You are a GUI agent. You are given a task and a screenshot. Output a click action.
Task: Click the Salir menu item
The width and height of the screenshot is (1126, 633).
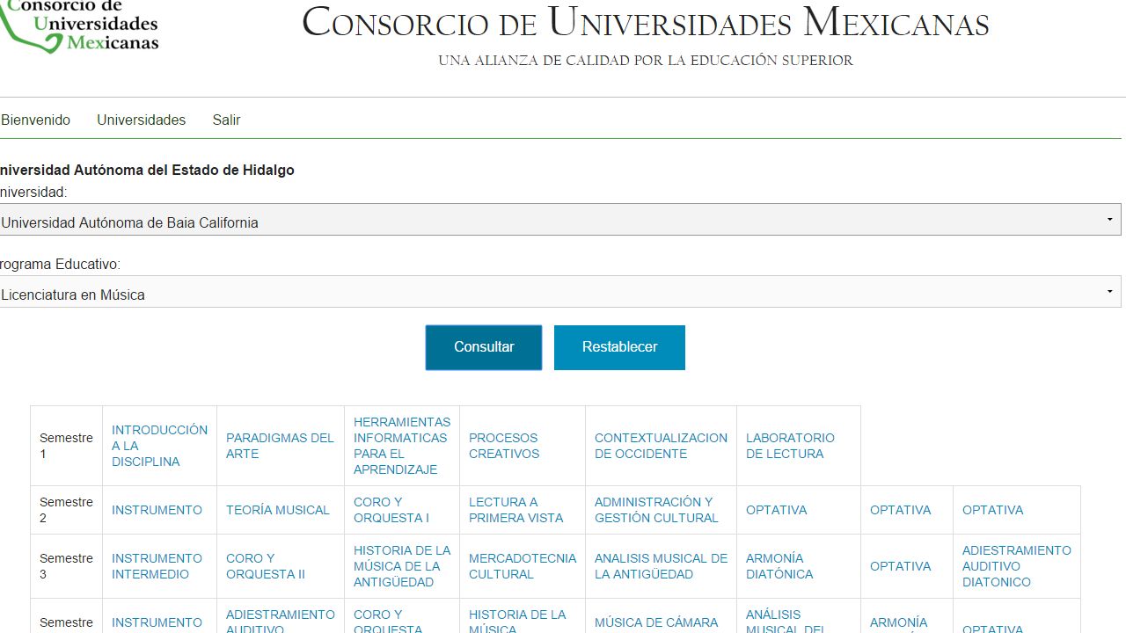(x=226, y=120)
